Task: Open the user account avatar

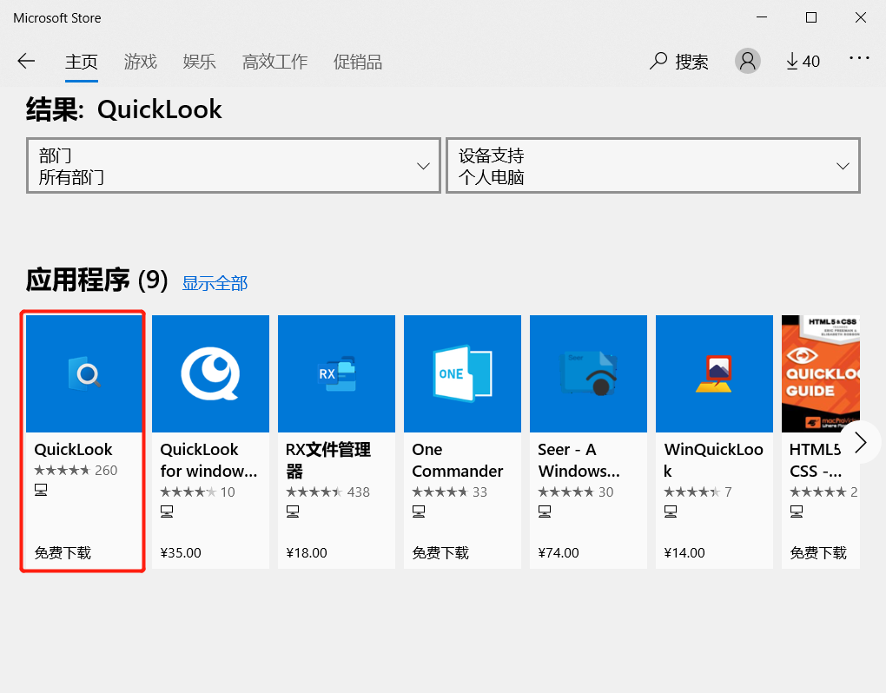Action: pos(747,61)
